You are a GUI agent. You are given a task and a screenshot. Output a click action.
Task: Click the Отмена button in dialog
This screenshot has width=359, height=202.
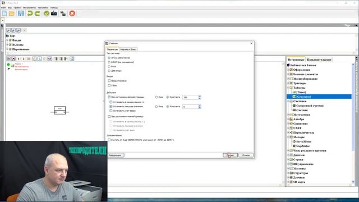click(246, 155)
